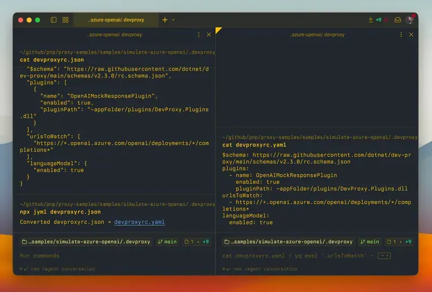Image resolution: width=432 pixels, height=292 pixels.
Task: Click the 'cat devproxyrc.yaml' command in right pane
Action: point(254,145)
